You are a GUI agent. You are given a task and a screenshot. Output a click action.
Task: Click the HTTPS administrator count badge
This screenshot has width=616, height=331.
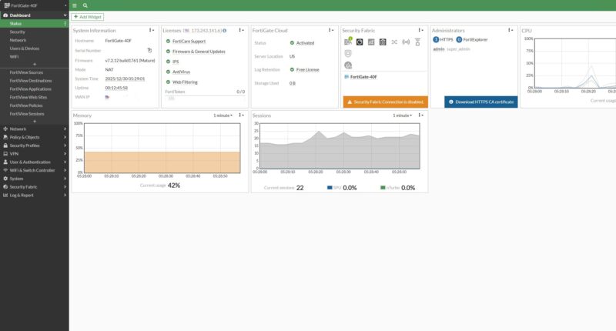[x=436, y=40]
